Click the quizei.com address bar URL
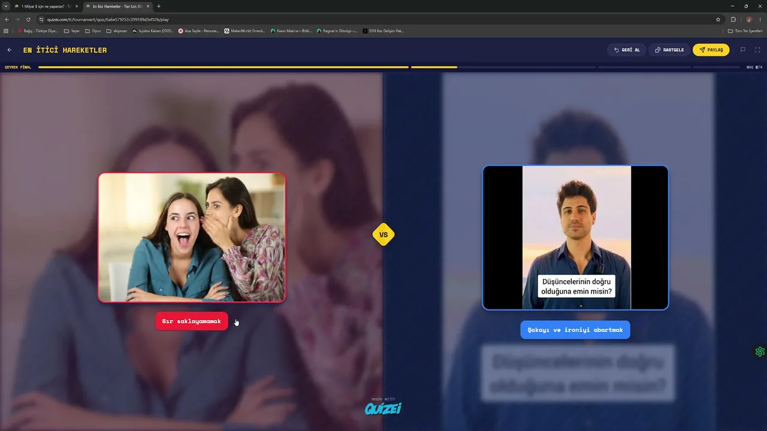Image resolution: width=767 pixels, height=431 pixels. tap(108, 19)
